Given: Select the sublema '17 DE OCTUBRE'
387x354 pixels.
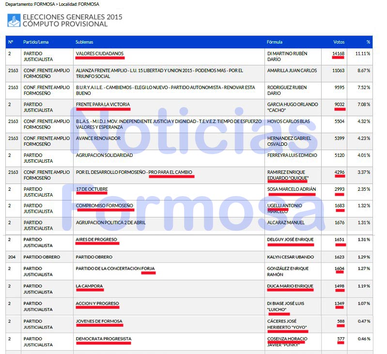Looking at the screenshot, I should click(x=92, y=189).
